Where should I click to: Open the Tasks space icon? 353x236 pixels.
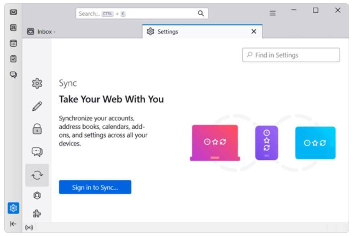[13, 59]
